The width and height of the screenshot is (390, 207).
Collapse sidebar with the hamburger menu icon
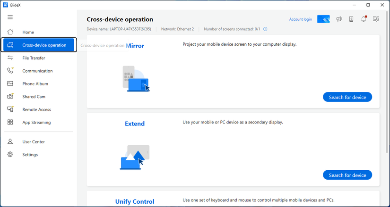coord(10,17)
